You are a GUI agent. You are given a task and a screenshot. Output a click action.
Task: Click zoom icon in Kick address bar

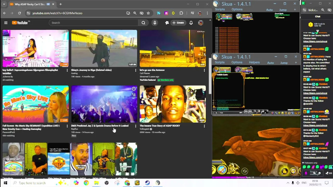pyautogui.click(x=323, y=10)
